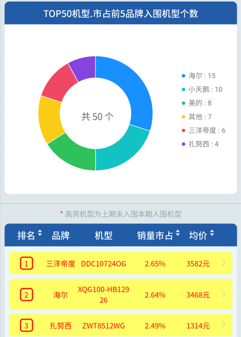Viewport: 241px width, 337px height.
Task: Click market share 2.49%
Action: [x=155, y=326]
